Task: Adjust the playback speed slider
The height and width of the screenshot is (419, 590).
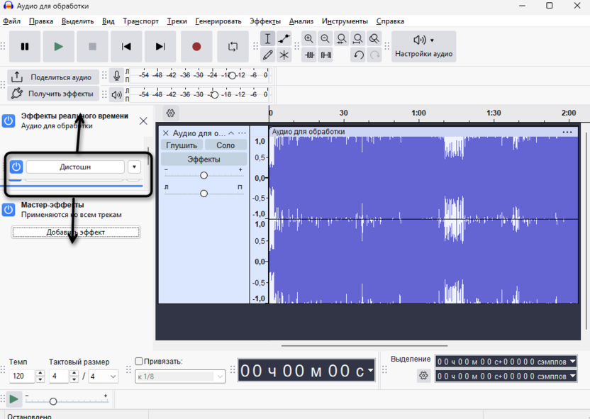Action: click(53, 401)
